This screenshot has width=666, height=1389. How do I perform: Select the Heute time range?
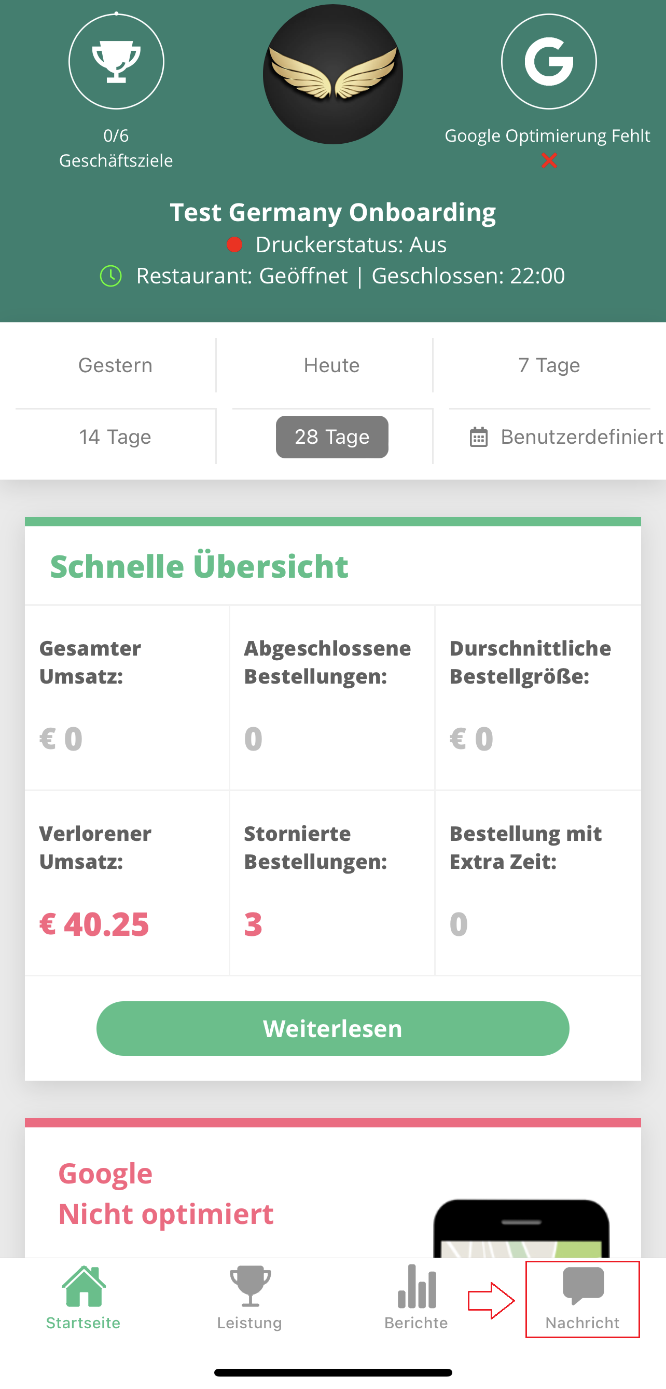[332, 365]
